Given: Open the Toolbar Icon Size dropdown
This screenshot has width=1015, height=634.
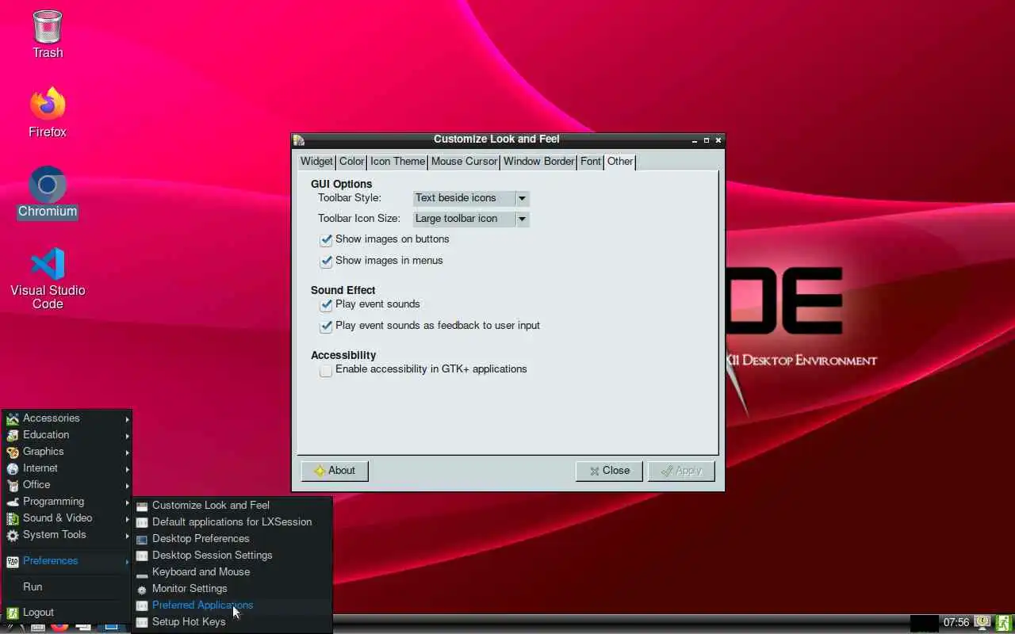Looking at the screenshot, I should (471, 219).
